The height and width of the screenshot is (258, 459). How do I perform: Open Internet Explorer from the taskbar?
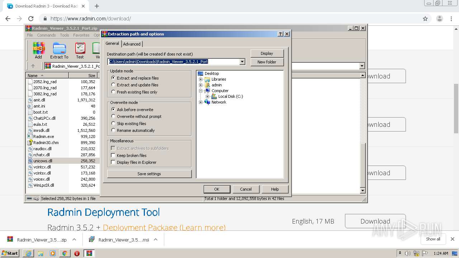point(28,253)
